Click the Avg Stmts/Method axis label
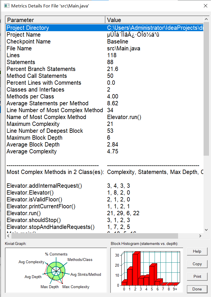 pyautogui.click(x=86, y=274)
